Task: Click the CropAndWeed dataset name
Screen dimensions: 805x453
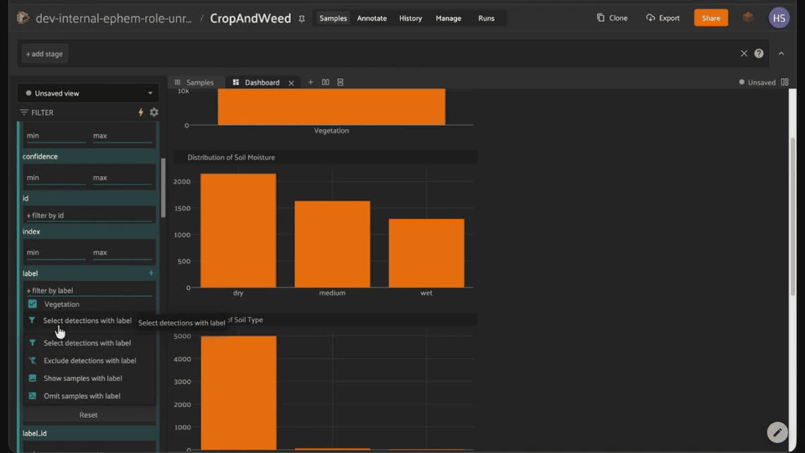Action: [x=250, y=18]
